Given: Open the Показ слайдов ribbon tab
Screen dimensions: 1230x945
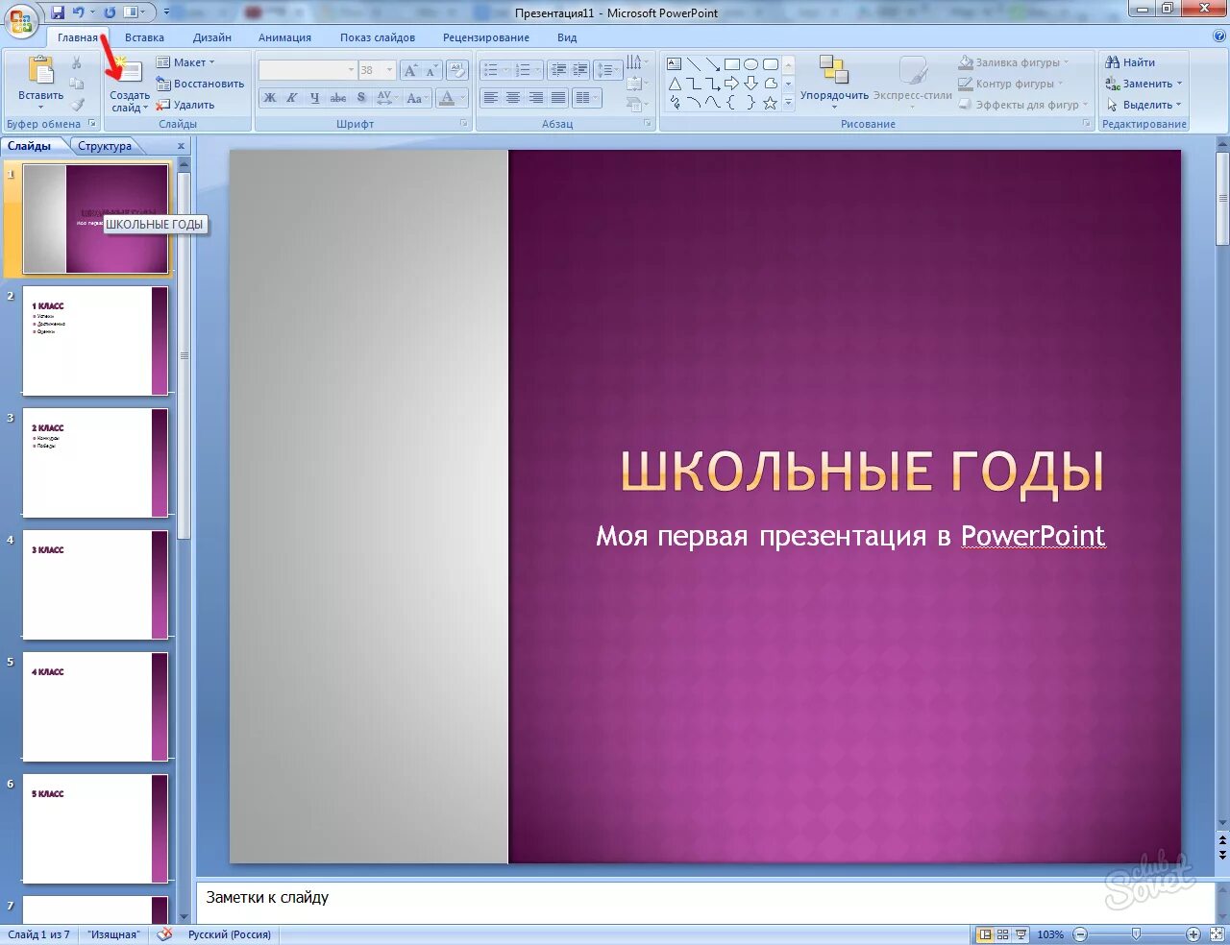Looking at the screenshot, I should (x=378, y=37).
